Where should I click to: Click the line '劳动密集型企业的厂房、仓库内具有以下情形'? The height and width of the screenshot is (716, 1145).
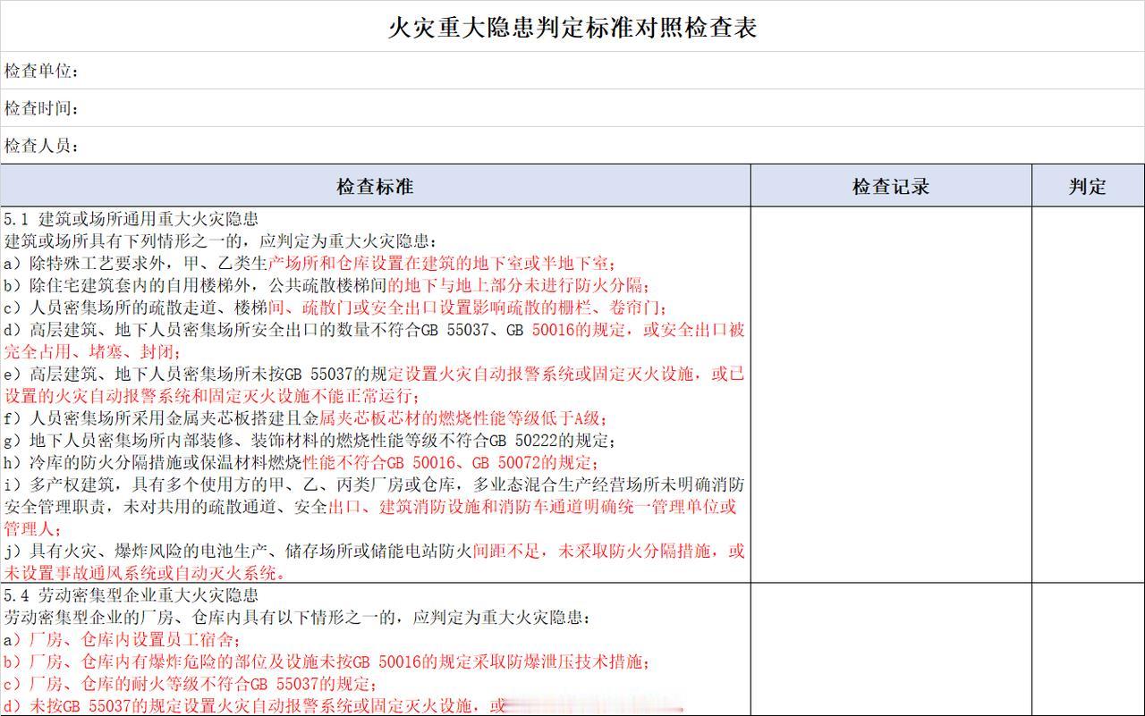pos(297,618)
